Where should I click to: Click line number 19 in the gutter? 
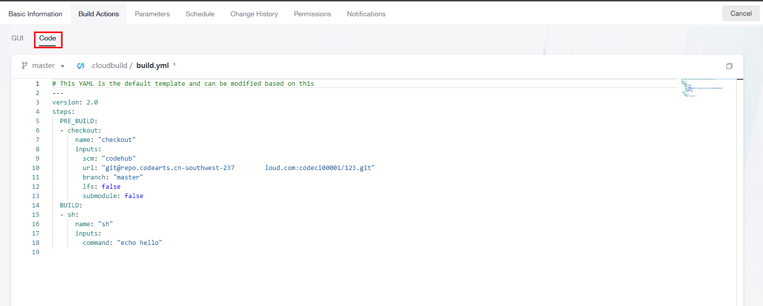pos(35,252)
